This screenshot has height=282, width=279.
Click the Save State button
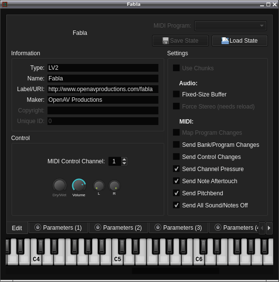click(180, 41)
